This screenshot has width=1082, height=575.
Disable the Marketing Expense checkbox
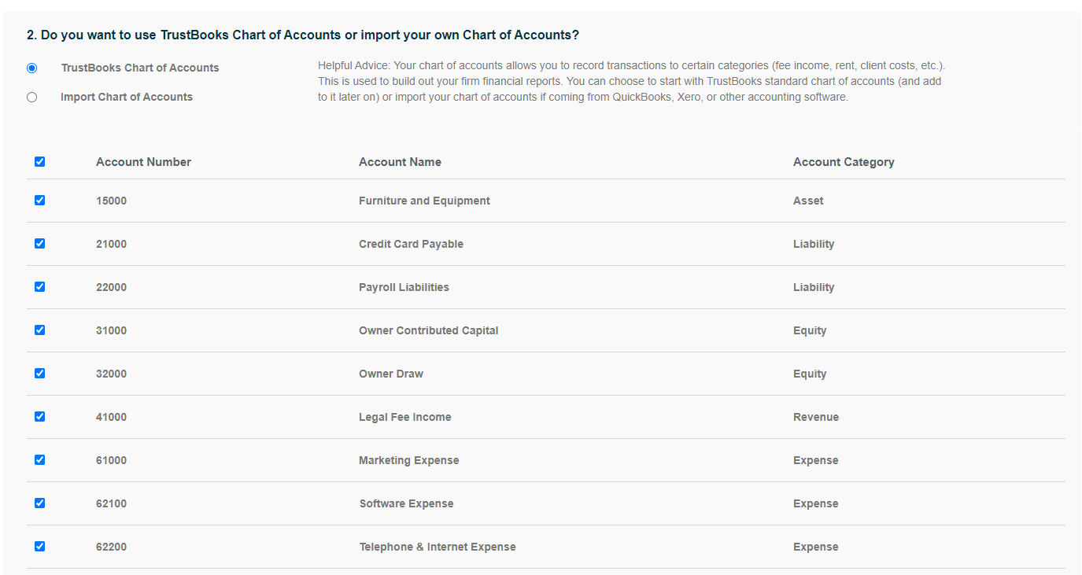(39, 459)
